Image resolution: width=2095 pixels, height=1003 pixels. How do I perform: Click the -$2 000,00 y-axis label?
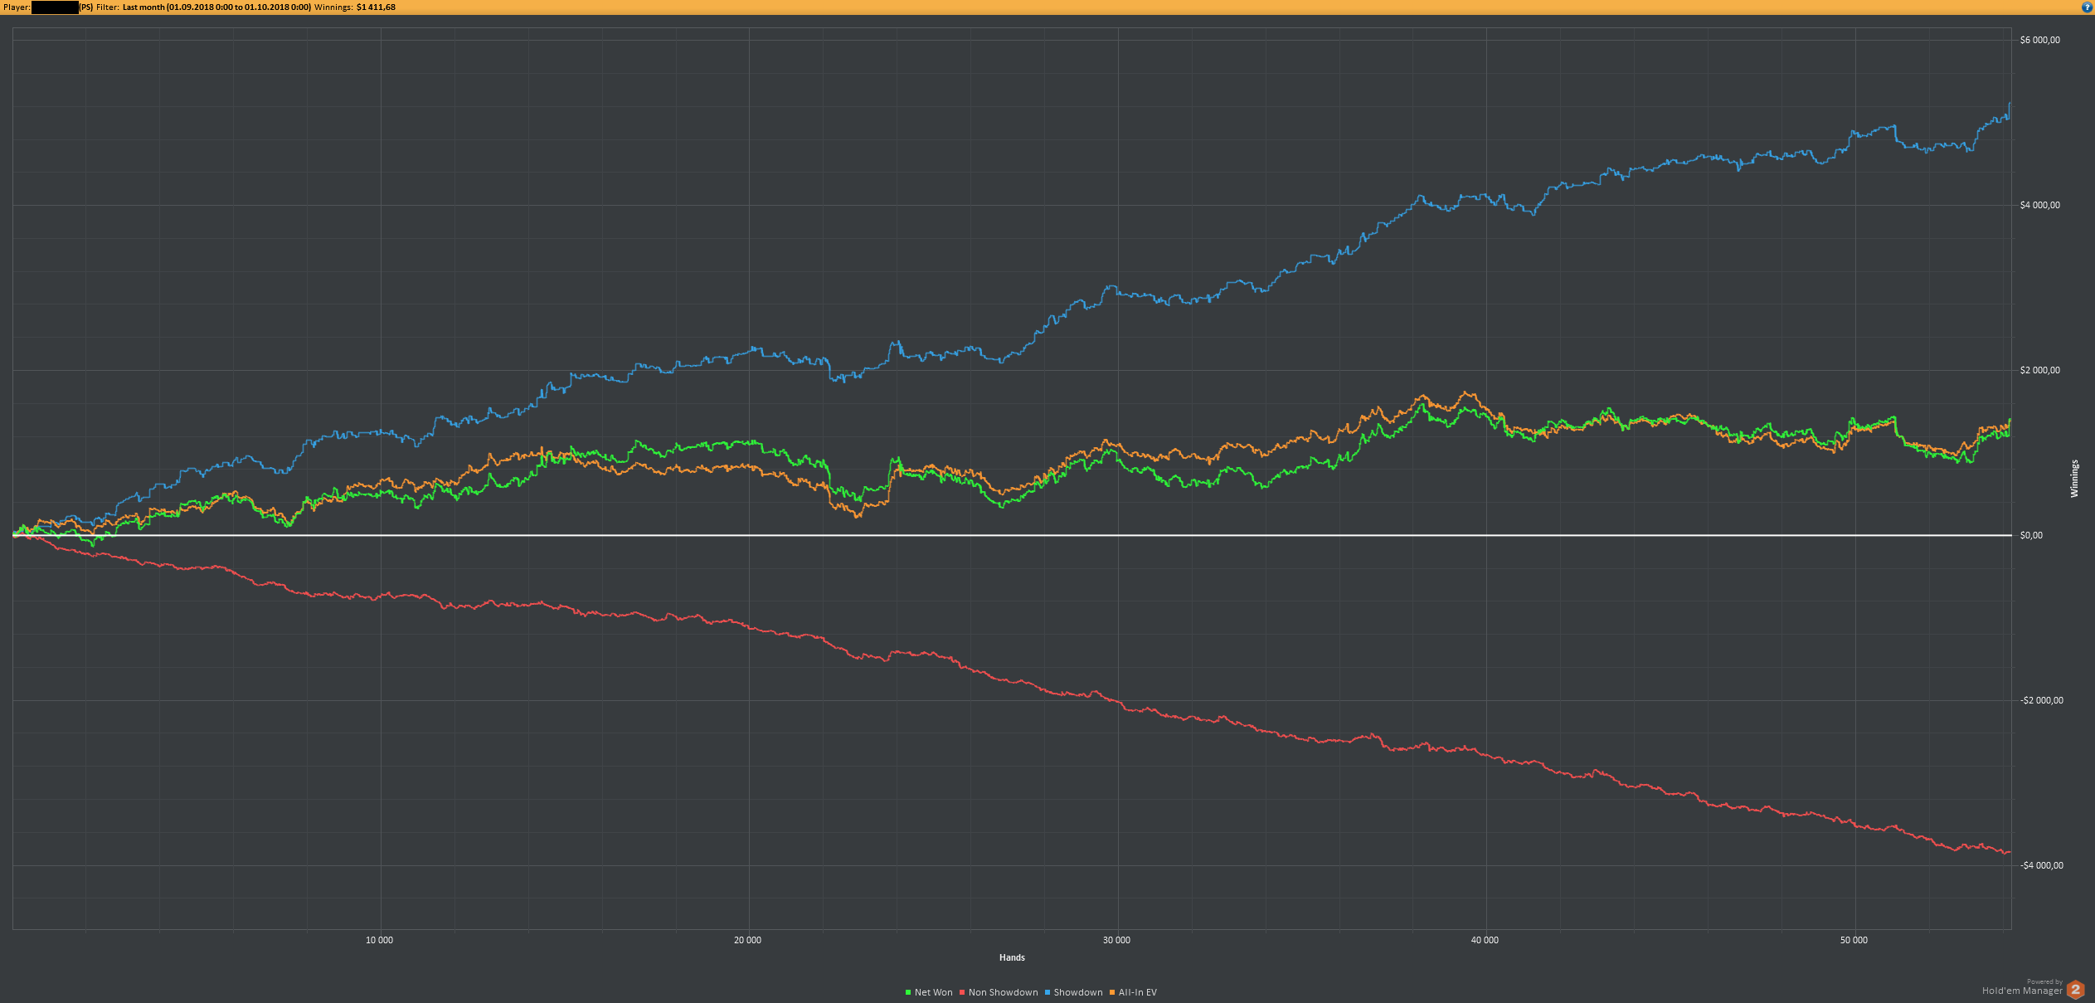[x=2041, y=700]
